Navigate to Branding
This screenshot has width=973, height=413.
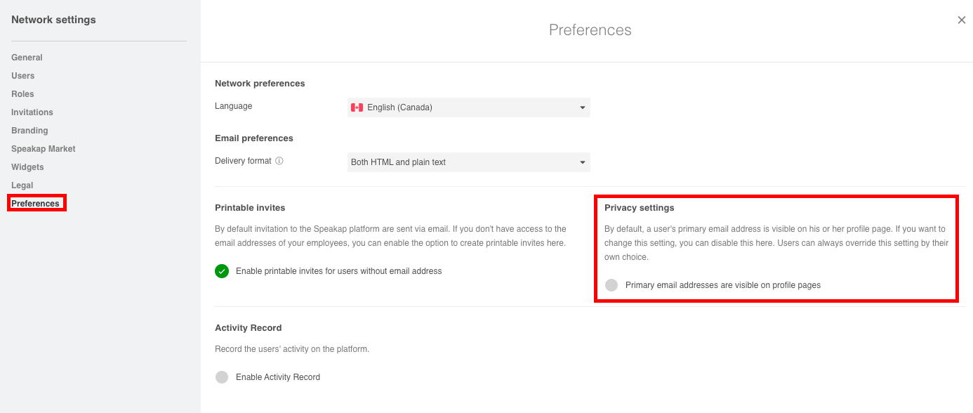29,131
